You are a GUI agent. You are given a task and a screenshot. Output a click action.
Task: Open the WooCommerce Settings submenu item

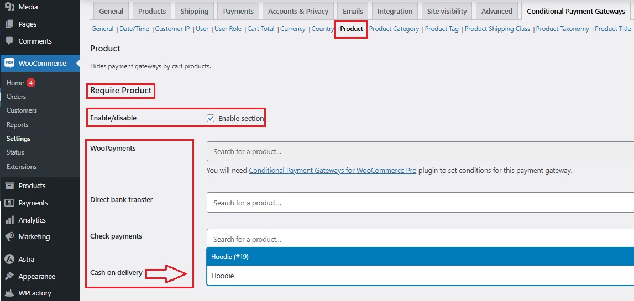click(19, 139)
